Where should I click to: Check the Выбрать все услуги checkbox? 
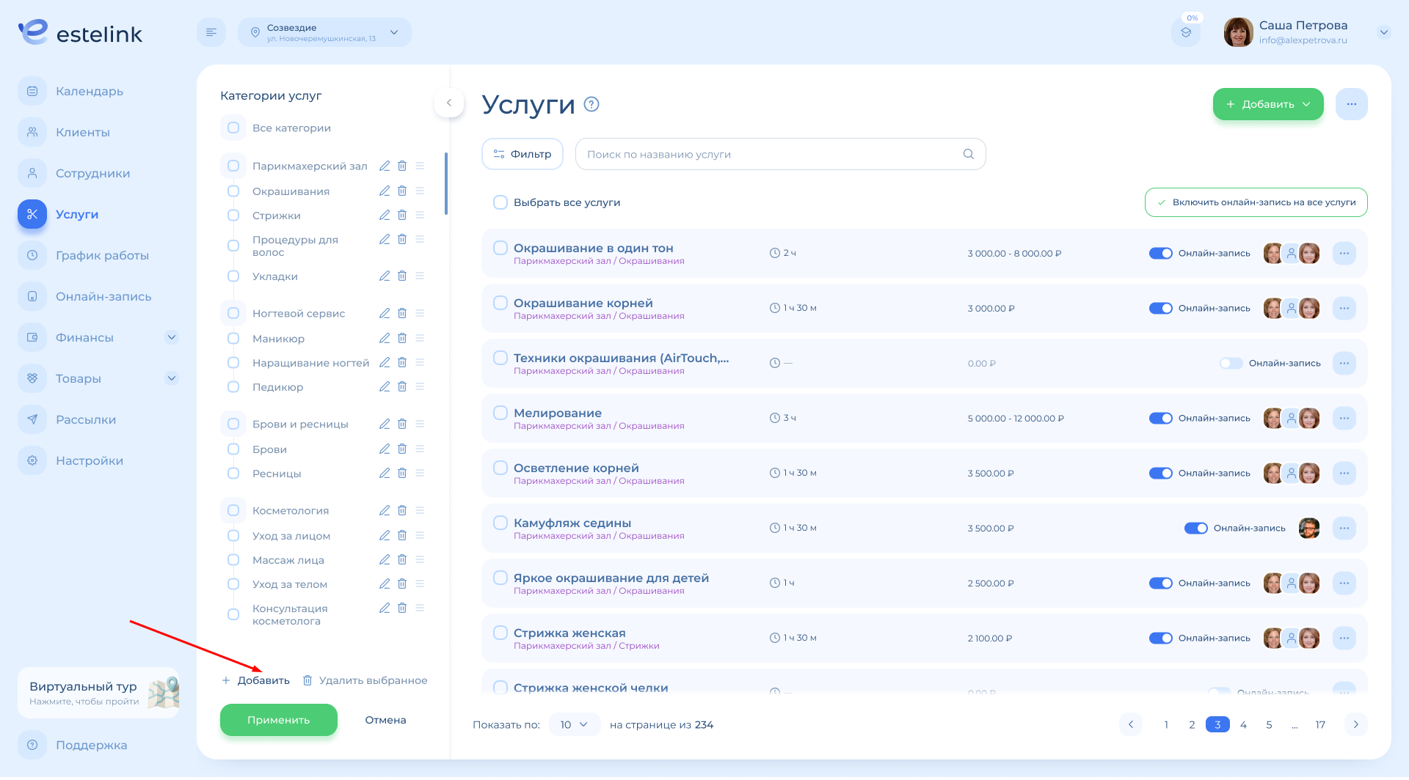tap(500, 202)
